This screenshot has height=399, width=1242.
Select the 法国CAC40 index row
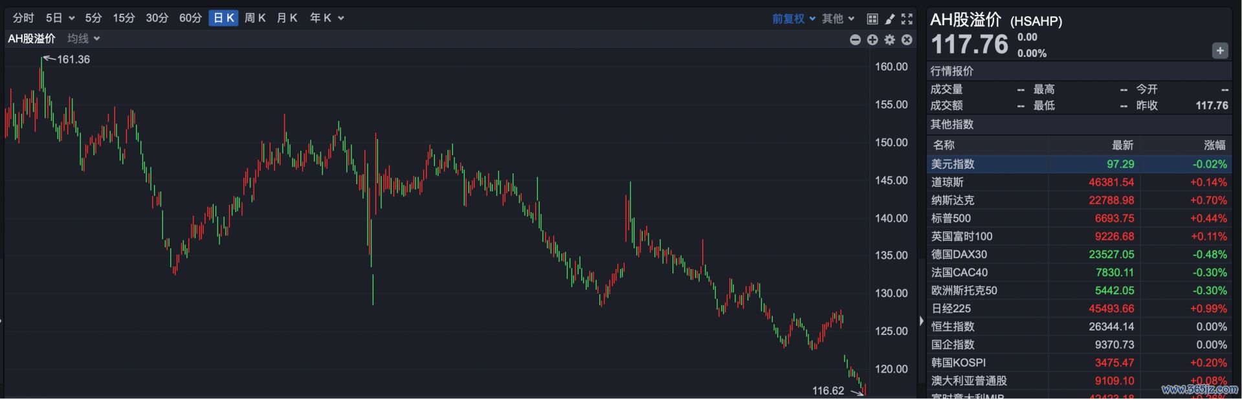[x=1080, y=273]
